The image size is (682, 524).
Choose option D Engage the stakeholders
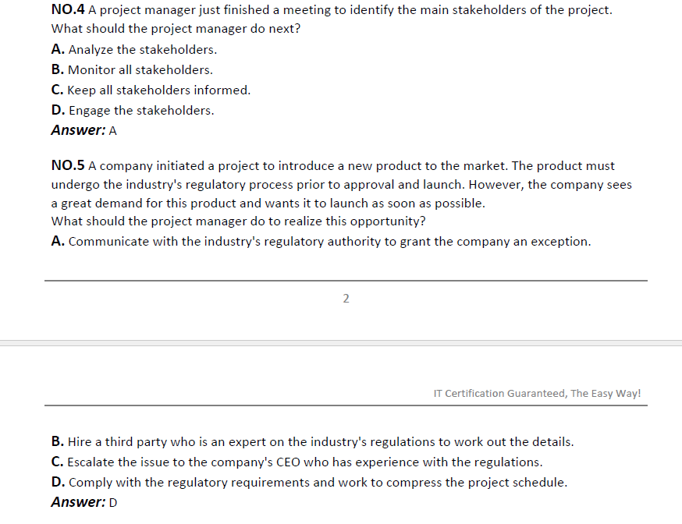click(x=133, y=111)
